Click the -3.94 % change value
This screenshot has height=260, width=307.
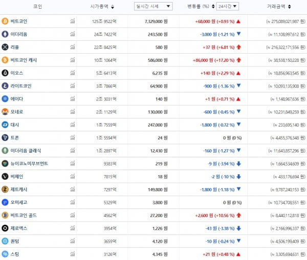[226, 164]
